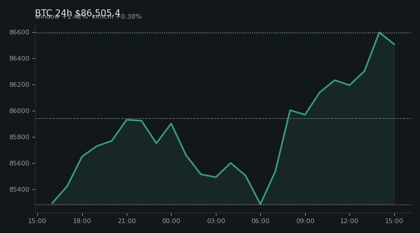Screen dimensions: 420x233
Task: Click the 85600 y-axis label
Action: [19, 164]
